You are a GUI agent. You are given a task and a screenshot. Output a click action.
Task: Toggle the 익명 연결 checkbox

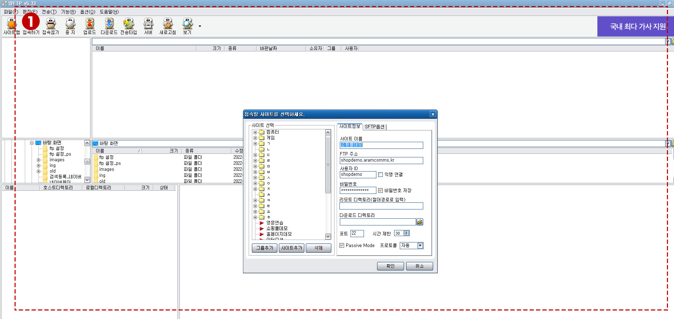(x=381, y=175)
